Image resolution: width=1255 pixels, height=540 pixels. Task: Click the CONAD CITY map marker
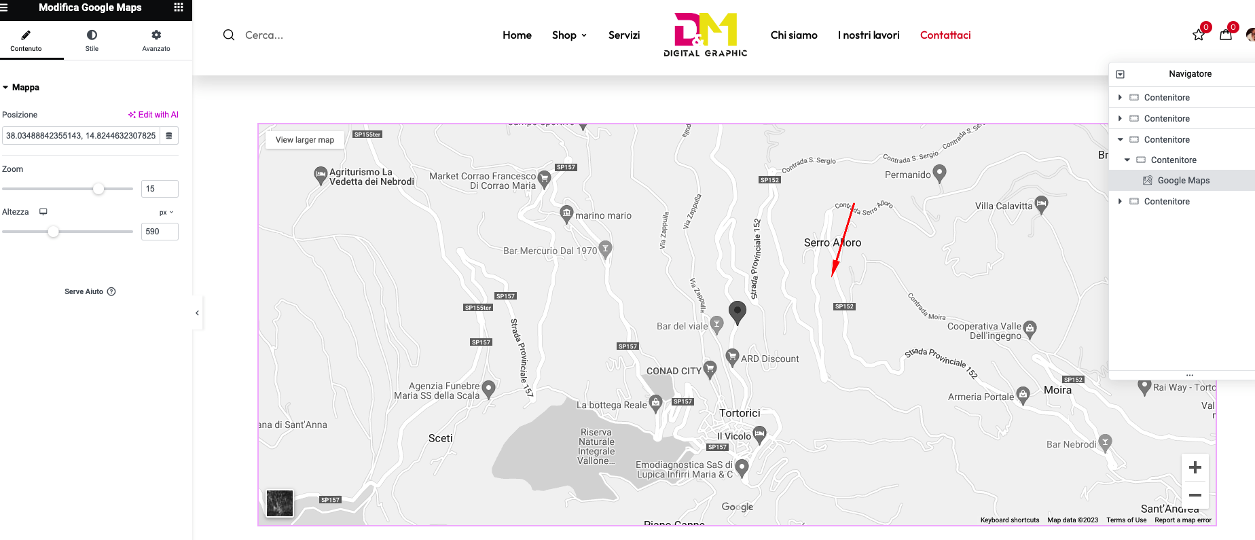click(x=710, y=370)
